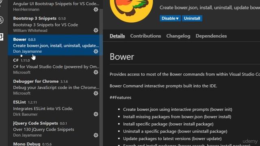Click 'Bower Command interactive prompts' line
This screenshot has height=146, width=260.
[x=163, y=86]
